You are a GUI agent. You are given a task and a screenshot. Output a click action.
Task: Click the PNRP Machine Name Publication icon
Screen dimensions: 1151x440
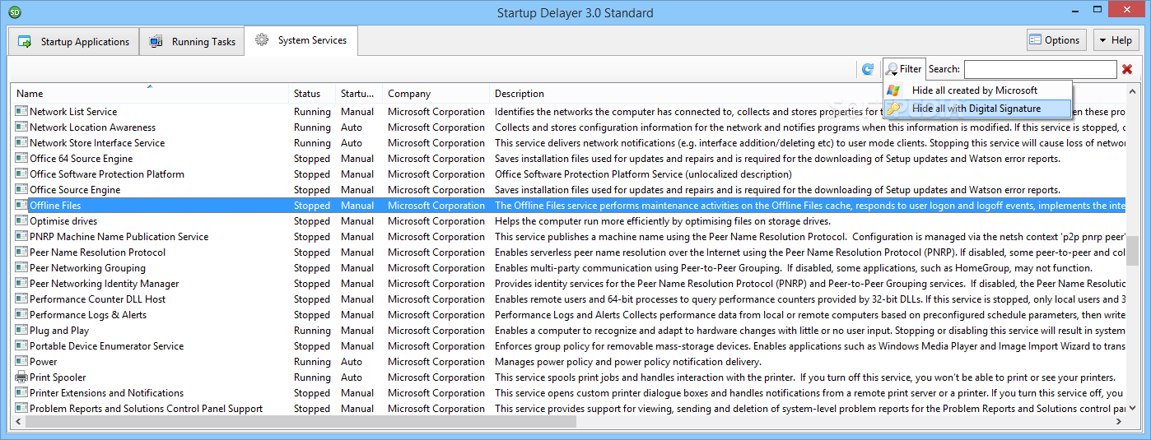point(21,236)
